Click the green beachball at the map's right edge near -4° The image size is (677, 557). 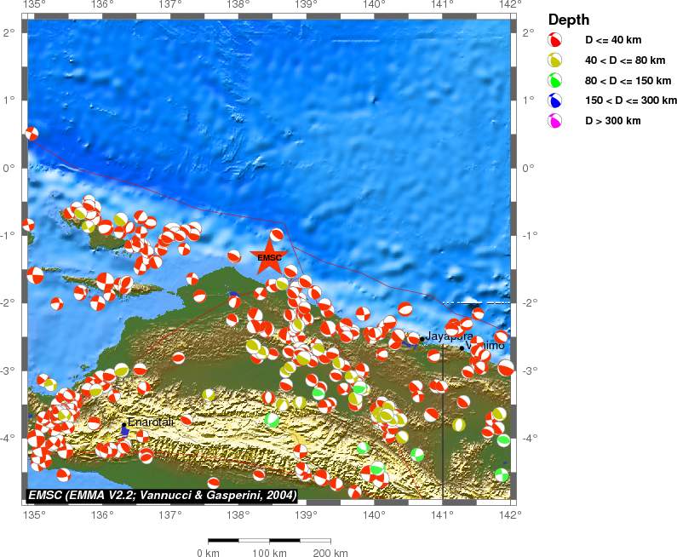pyautogui.click(x=503, y=440)
